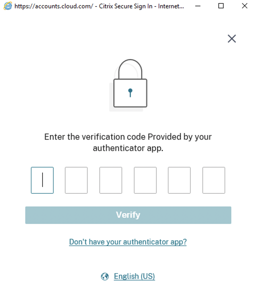
Task: Focus the first verification code digit box
Action: coord(42,180)
